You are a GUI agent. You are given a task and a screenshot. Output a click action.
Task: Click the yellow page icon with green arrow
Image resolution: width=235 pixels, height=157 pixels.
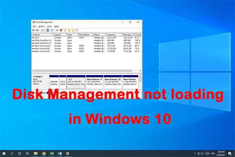coord(69,30)
